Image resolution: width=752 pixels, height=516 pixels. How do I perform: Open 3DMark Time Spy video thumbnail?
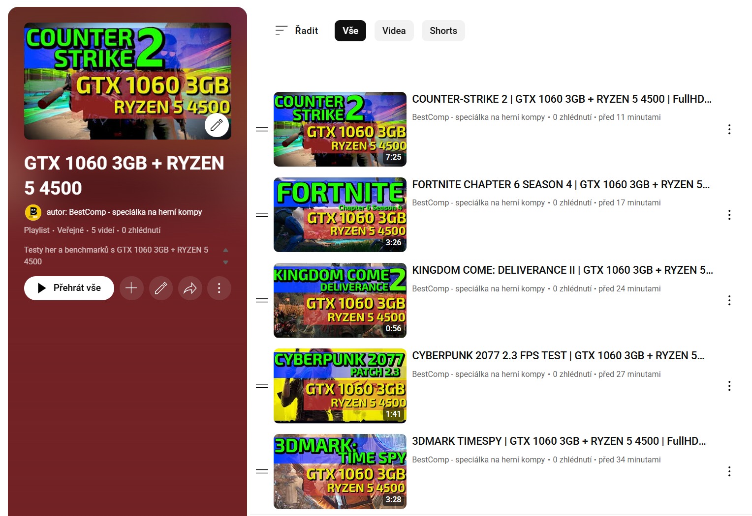click(x=340, y=471)
